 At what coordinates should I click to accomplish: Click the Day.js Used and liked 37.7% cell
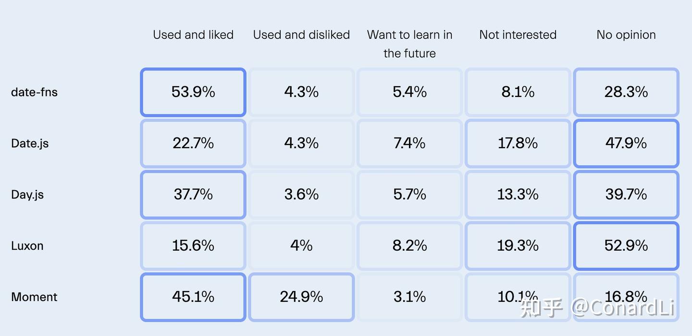[193, 195]
